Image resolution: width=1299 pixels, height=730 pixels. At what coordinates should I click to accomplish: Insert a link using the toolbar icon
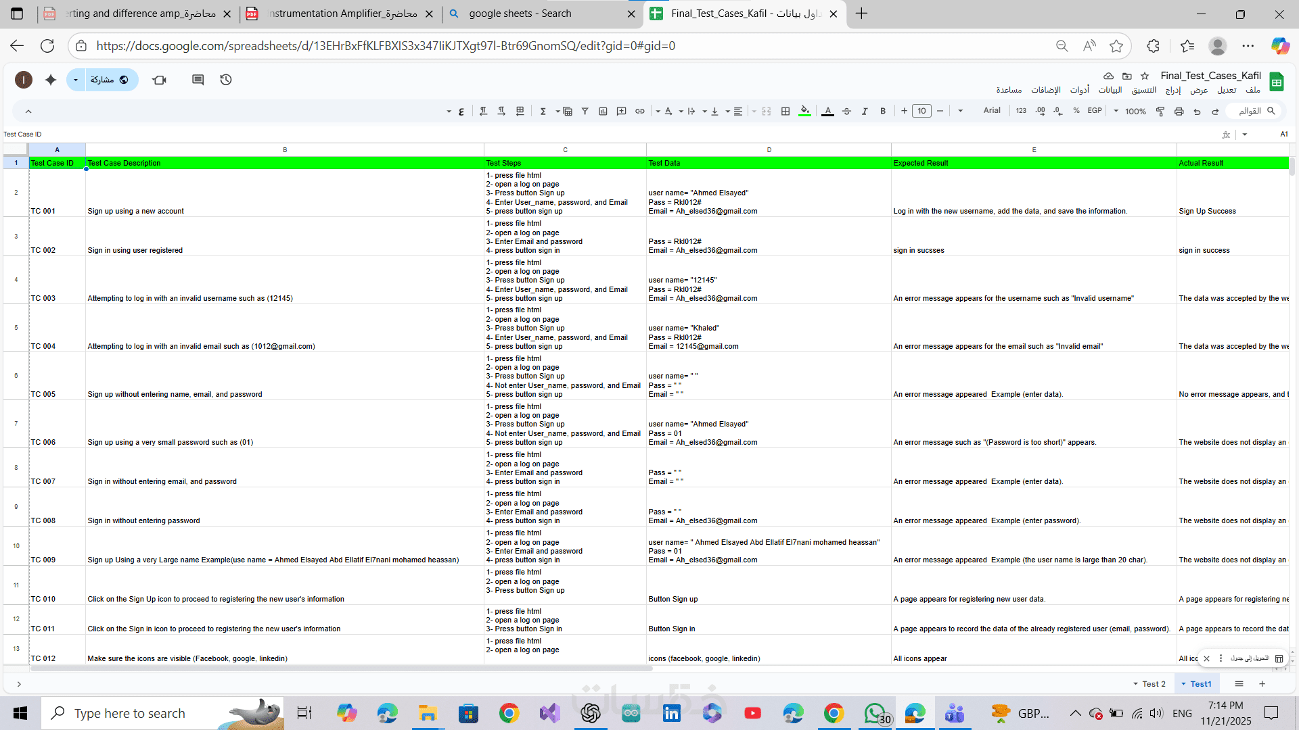(x=640, y=111)
